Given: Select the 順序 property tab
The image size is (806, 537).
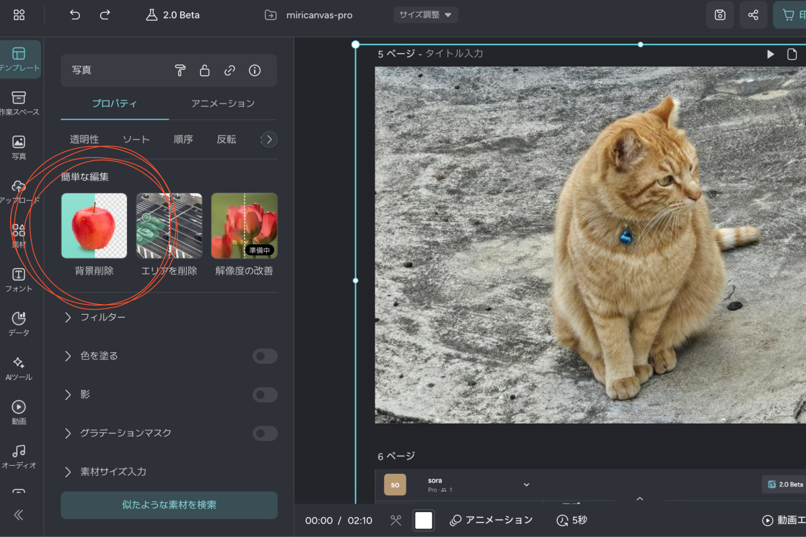Looking at the screenshot, I should (183, 139).
